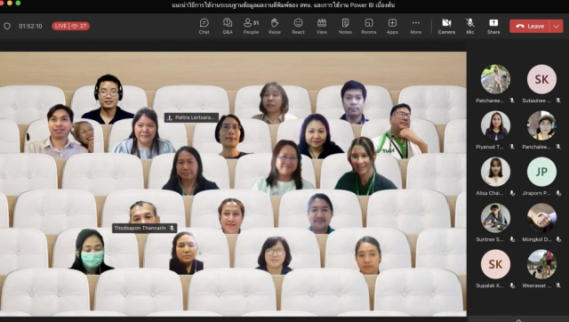Raise your hand
Screen dimensions: 569x322
pyautogui.click(x=275, y=26)
